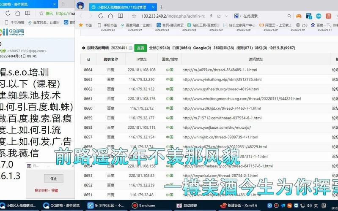Image resolution: width=338 pixels, height=211 pixels.
Task: Open yanjiaozs.com URL in row 8658
Action: [x=217, y=127]
